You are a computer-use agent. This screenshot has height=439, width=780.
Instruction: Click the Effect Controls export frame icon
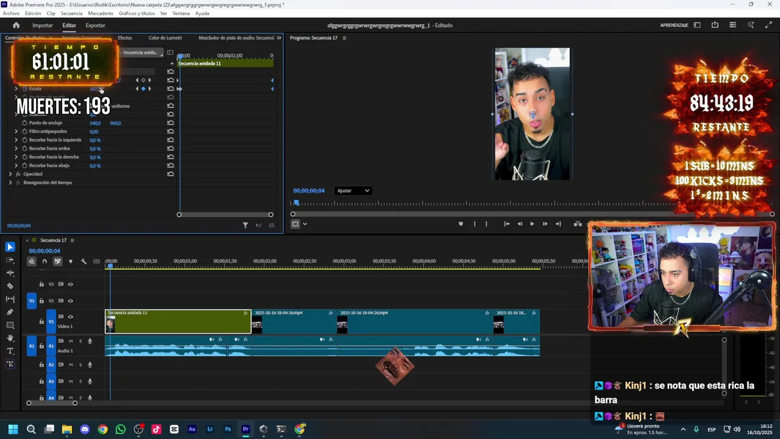click(x=271, y=225)
